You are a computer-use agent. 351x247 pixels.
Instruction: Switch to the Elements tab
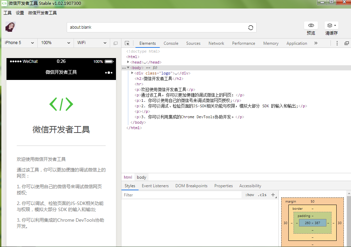(x=147, y=43)
